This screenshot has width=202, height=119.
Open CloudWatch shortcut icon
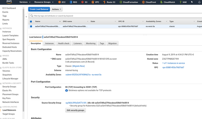point(161,2)
